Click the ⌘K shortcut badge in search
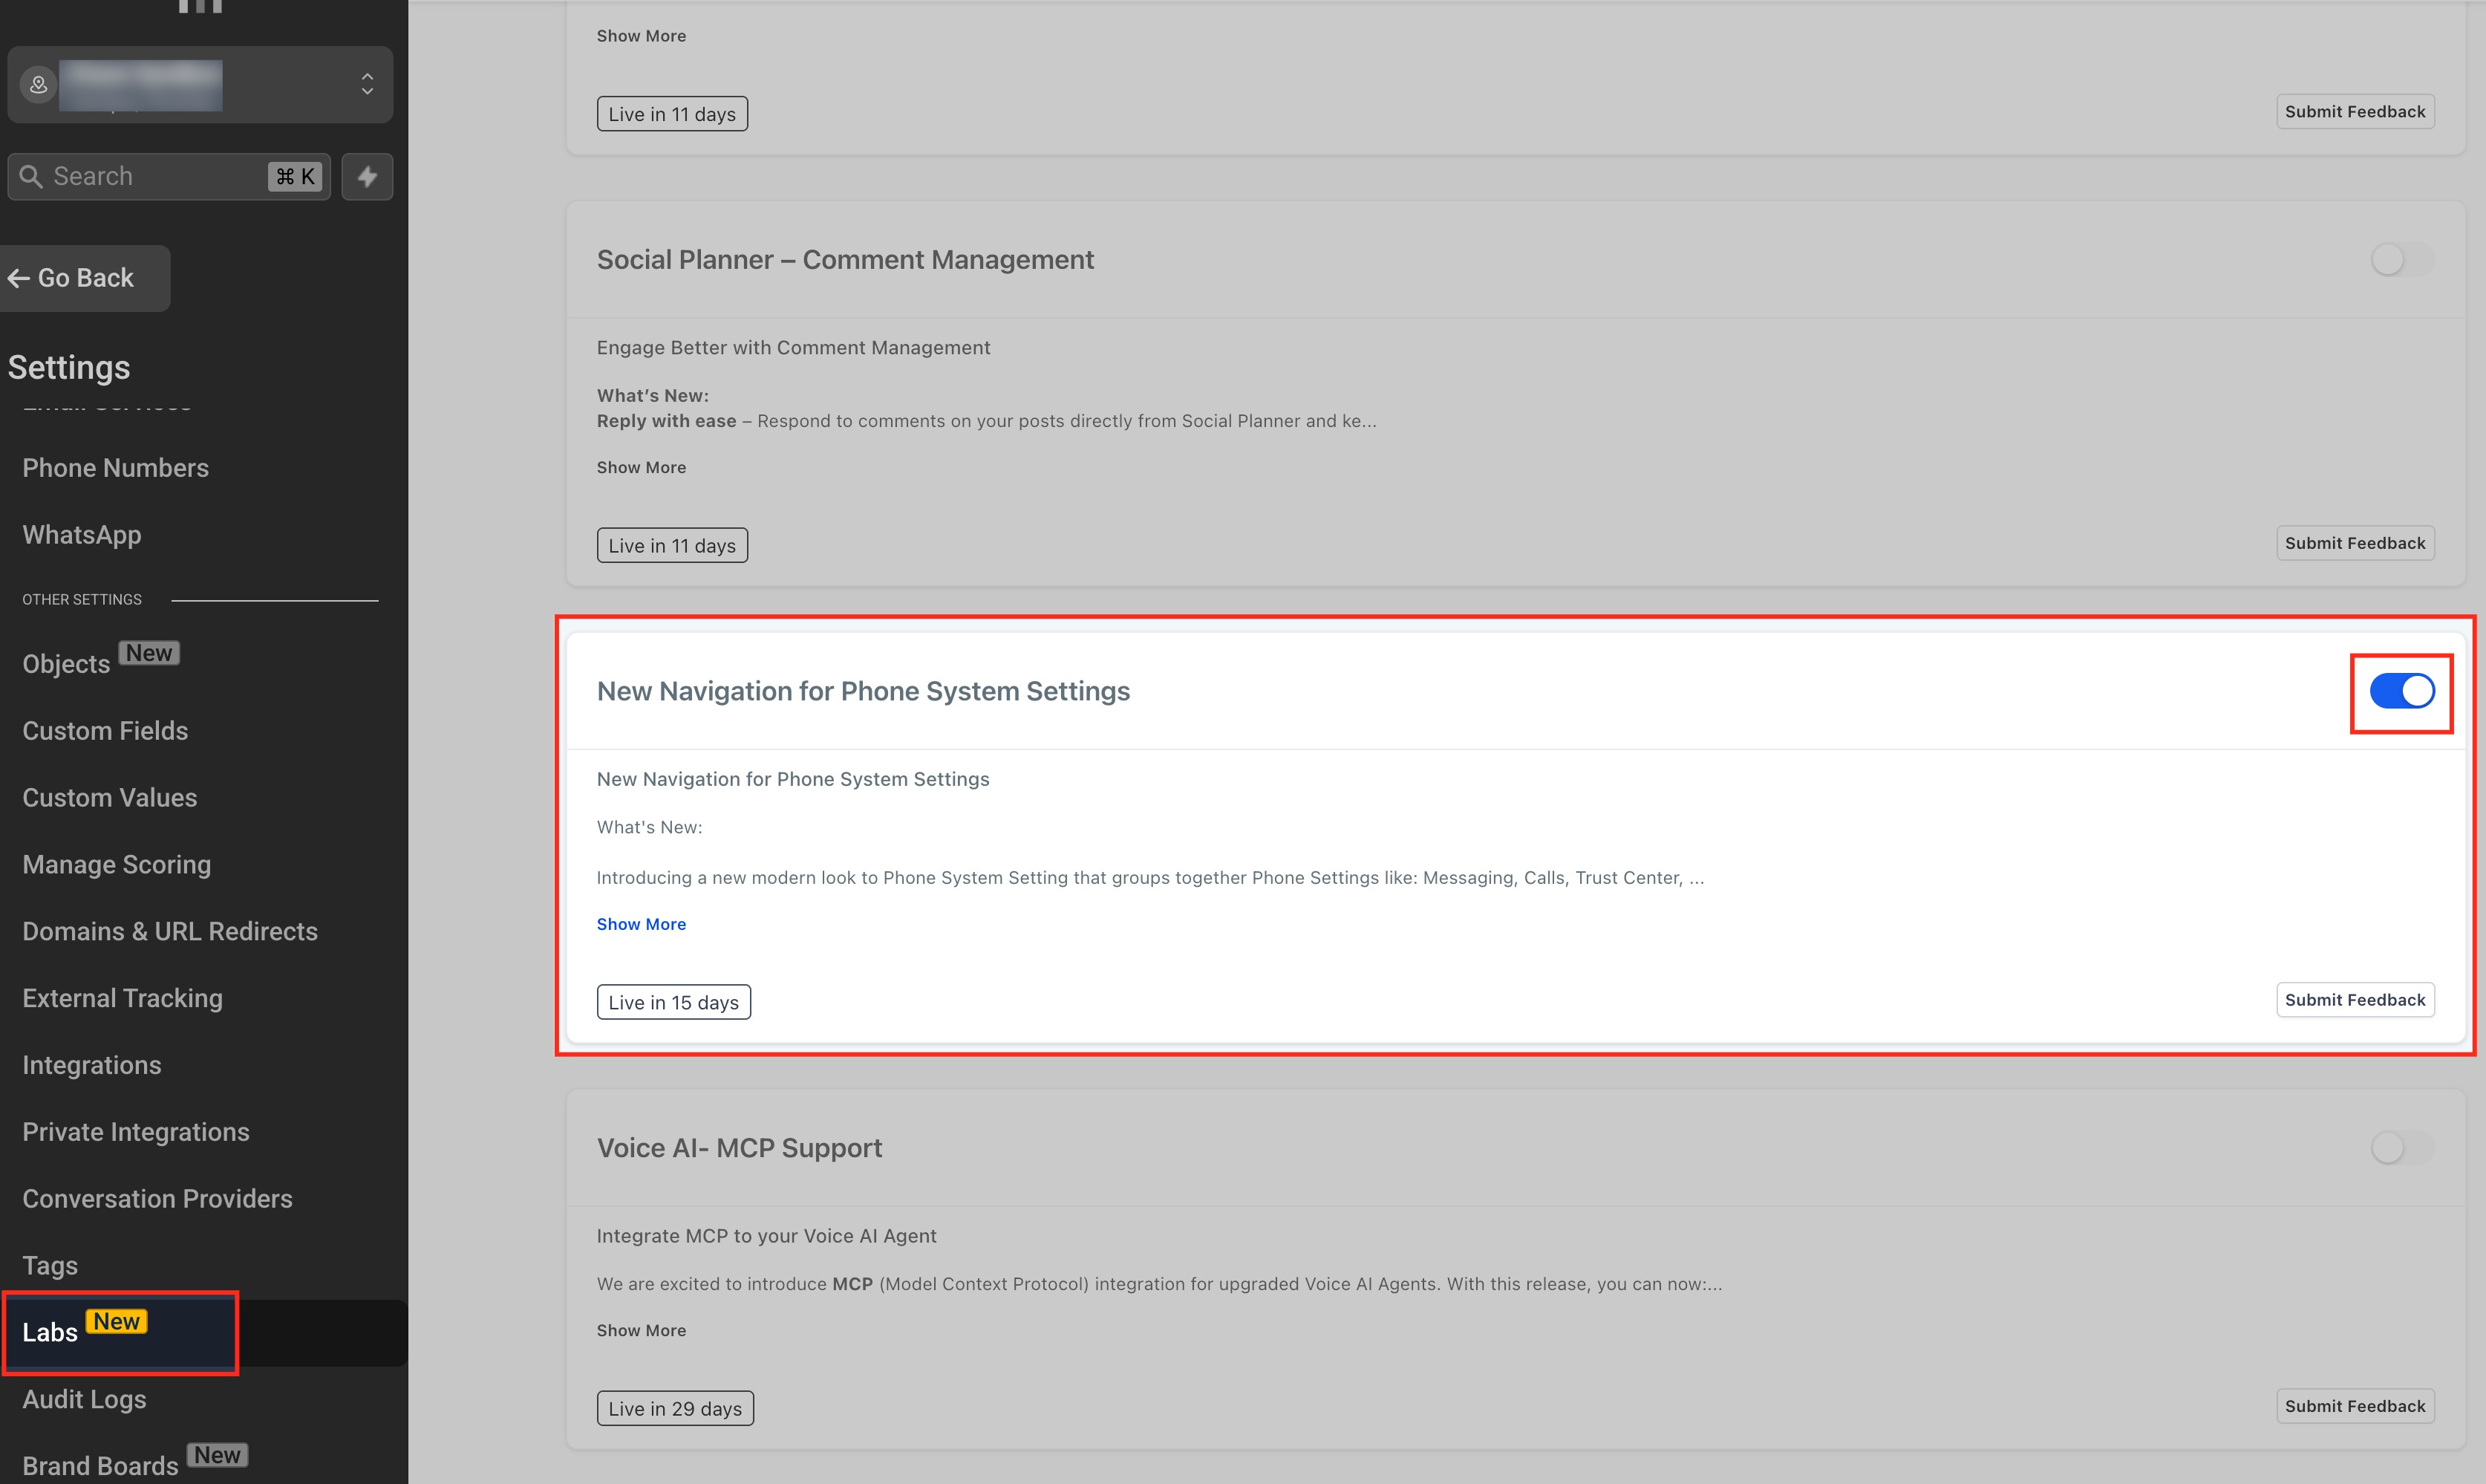The height and width of the screenshot is (1484, 2486). click(295, 177)
